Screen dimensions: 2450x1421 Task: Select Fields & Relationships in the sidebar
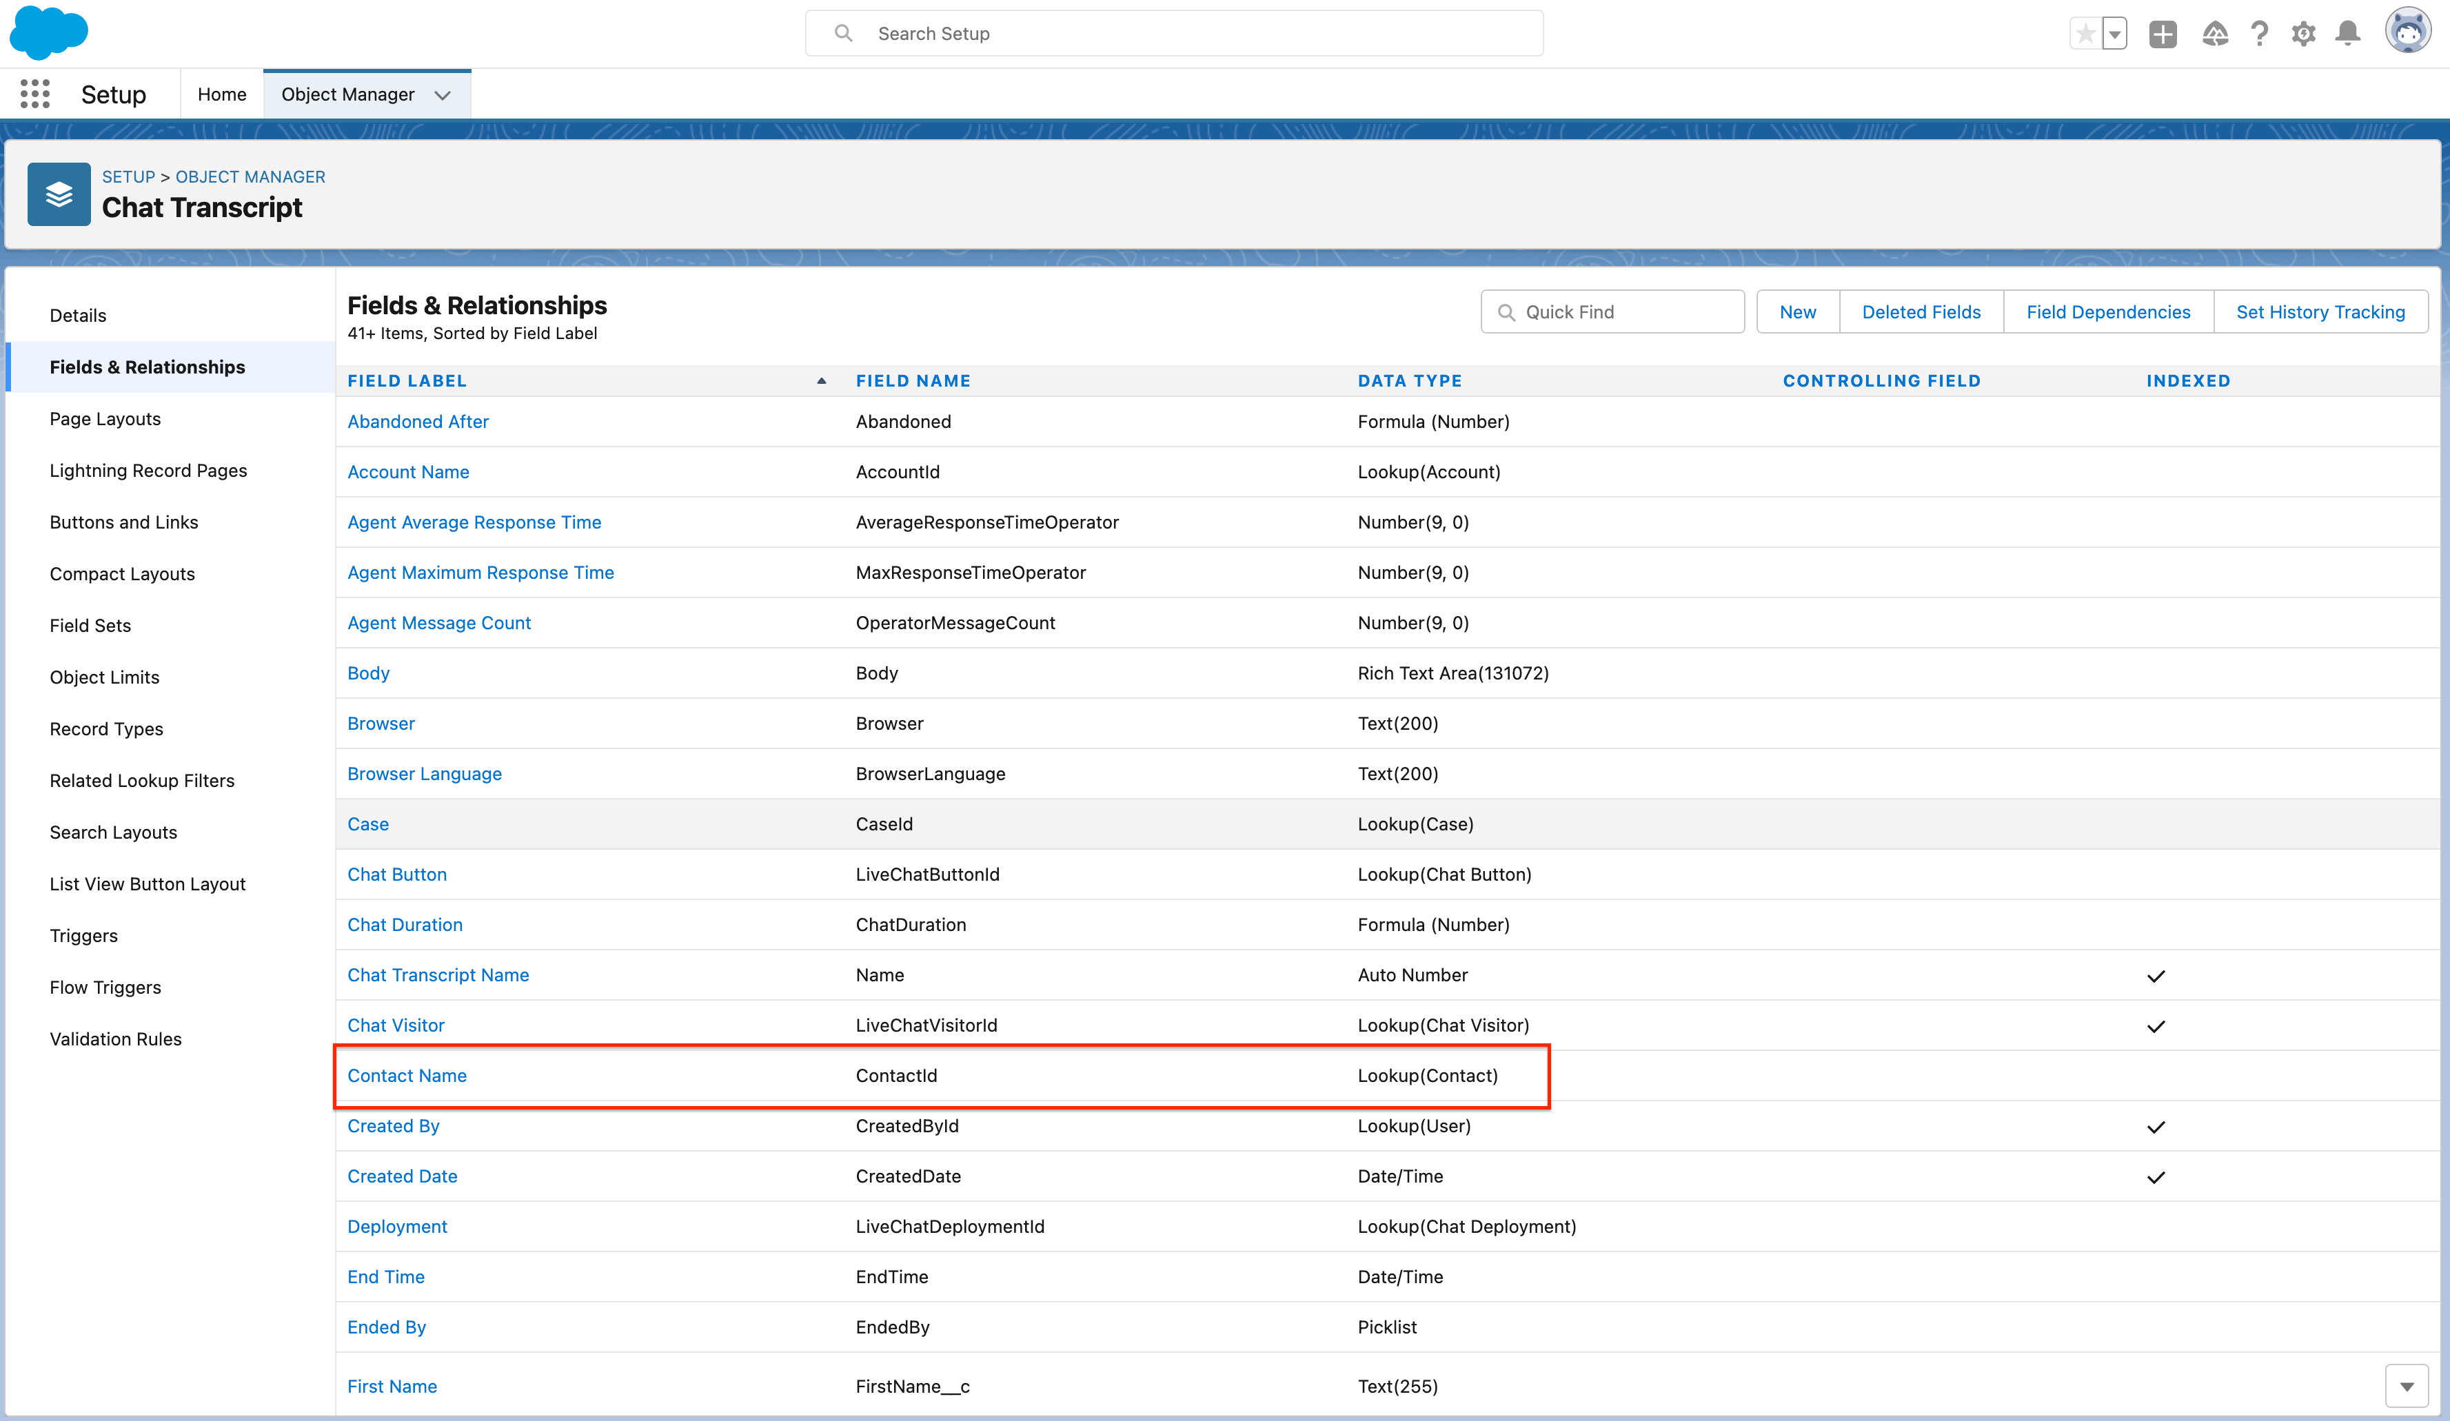(x=147, y=367)
